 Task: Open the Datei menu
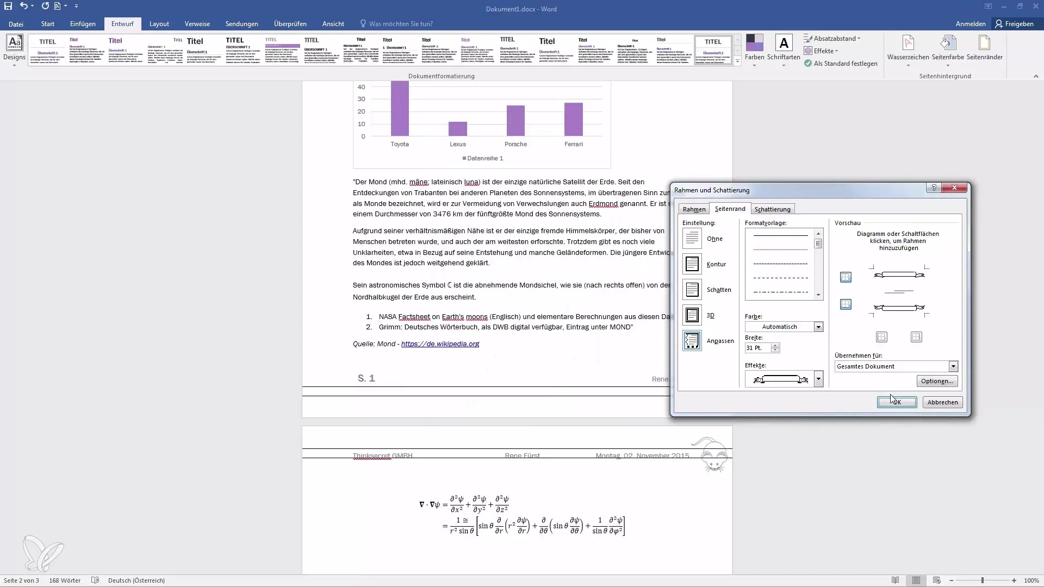coord(16,24)
